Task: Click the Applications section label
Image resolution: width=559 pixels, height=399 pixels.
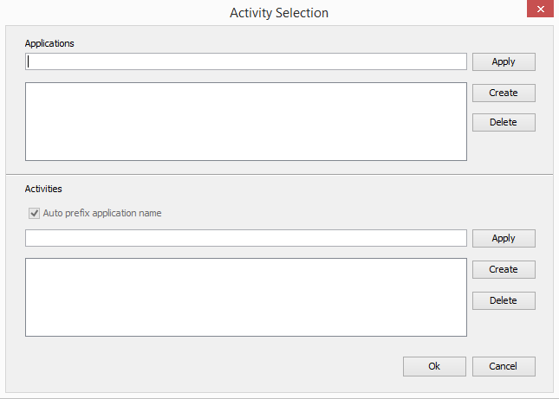Action: pos(49,43)
